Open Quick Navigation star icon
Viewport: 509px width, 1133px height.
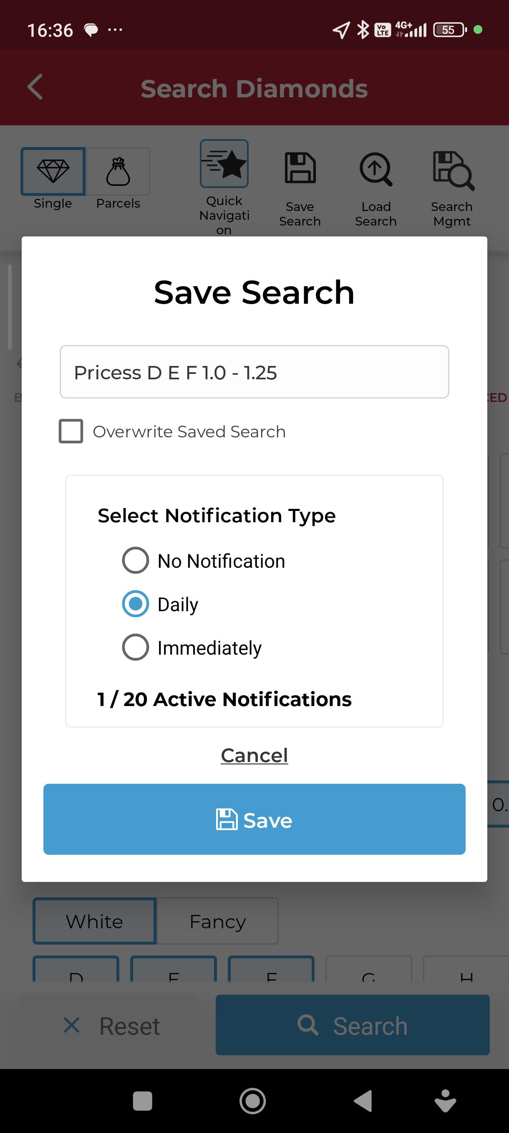[x=224, y=164]
